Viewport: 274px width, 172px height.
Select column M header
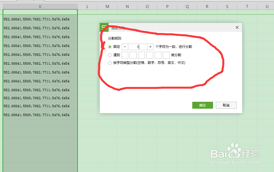pyautogui.click(x=107, y=7)
